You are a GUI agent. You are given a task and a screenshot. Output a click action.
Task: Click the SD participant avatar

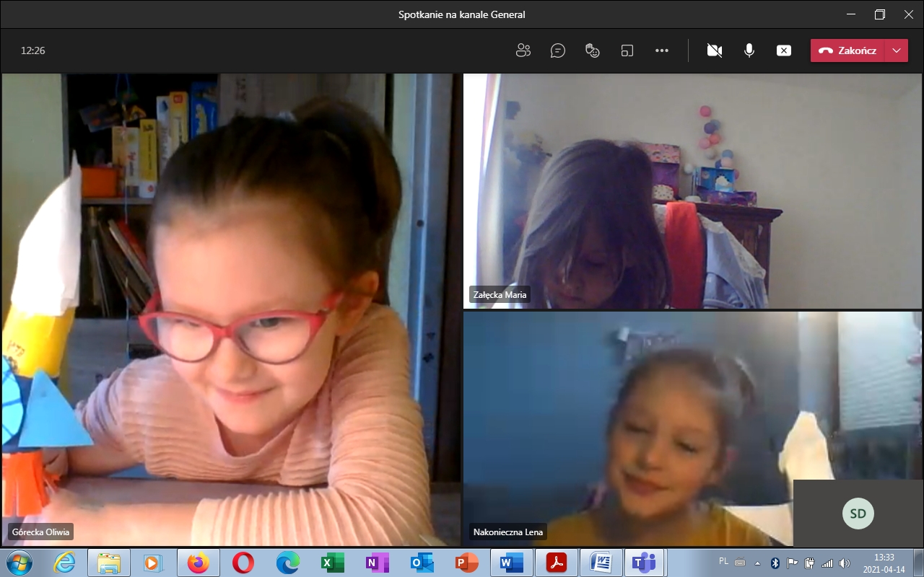[x=858, y=514]
